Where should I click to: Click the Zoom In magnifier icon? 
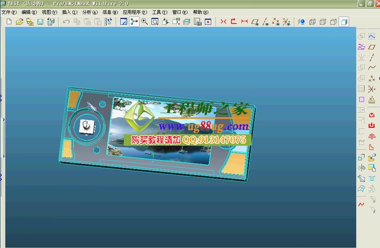[144, 22]
